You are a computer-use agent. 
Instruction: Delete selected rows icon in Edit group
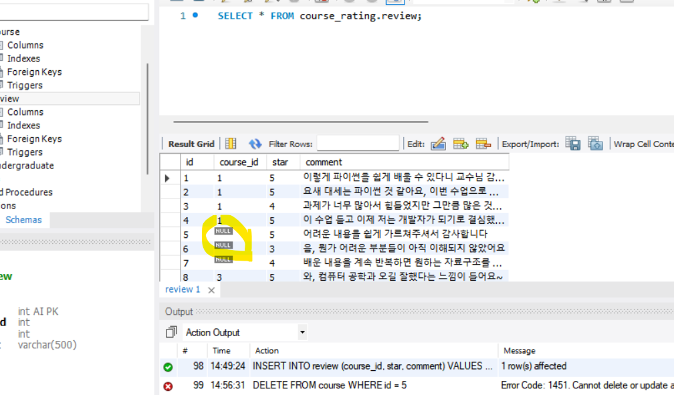click(x=483, y=144)
